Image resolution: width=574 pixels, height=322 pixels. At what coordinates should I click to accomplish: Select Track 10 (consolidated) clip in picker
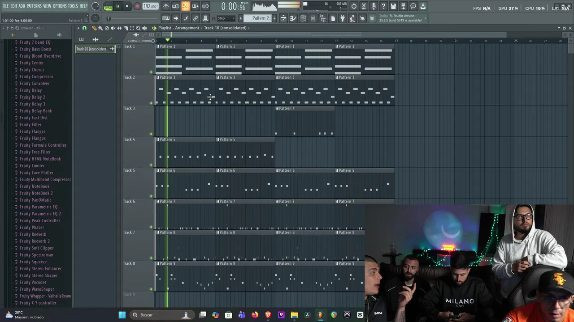[95, 49]
